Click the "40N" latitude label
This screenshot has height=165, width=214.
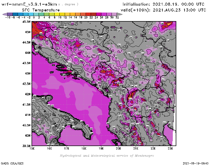tap(28, 136)
